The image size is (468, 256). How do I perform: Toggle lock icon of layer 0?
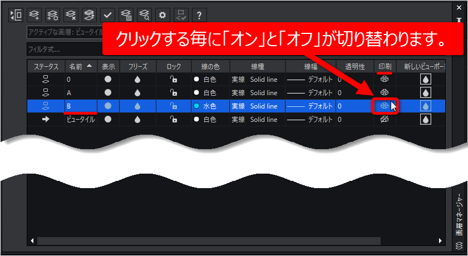(174, 80)
